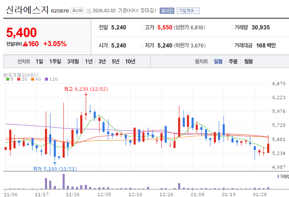Switch to 주봉 candlestick chart
This screenshot has height=197, width=289.
tap(233, 61)
